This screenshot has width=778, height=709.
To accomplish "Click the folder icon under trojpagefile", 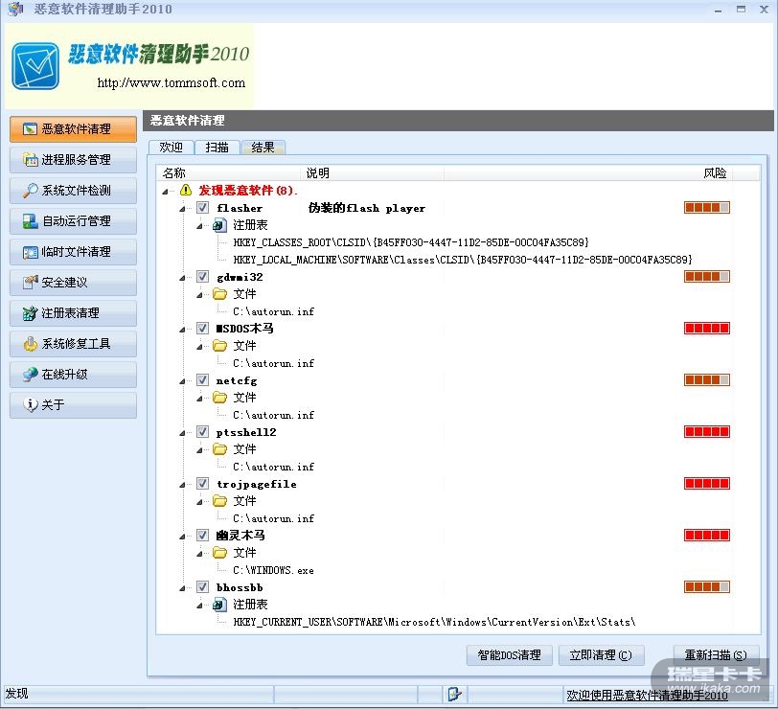I will tap(219, 501).
